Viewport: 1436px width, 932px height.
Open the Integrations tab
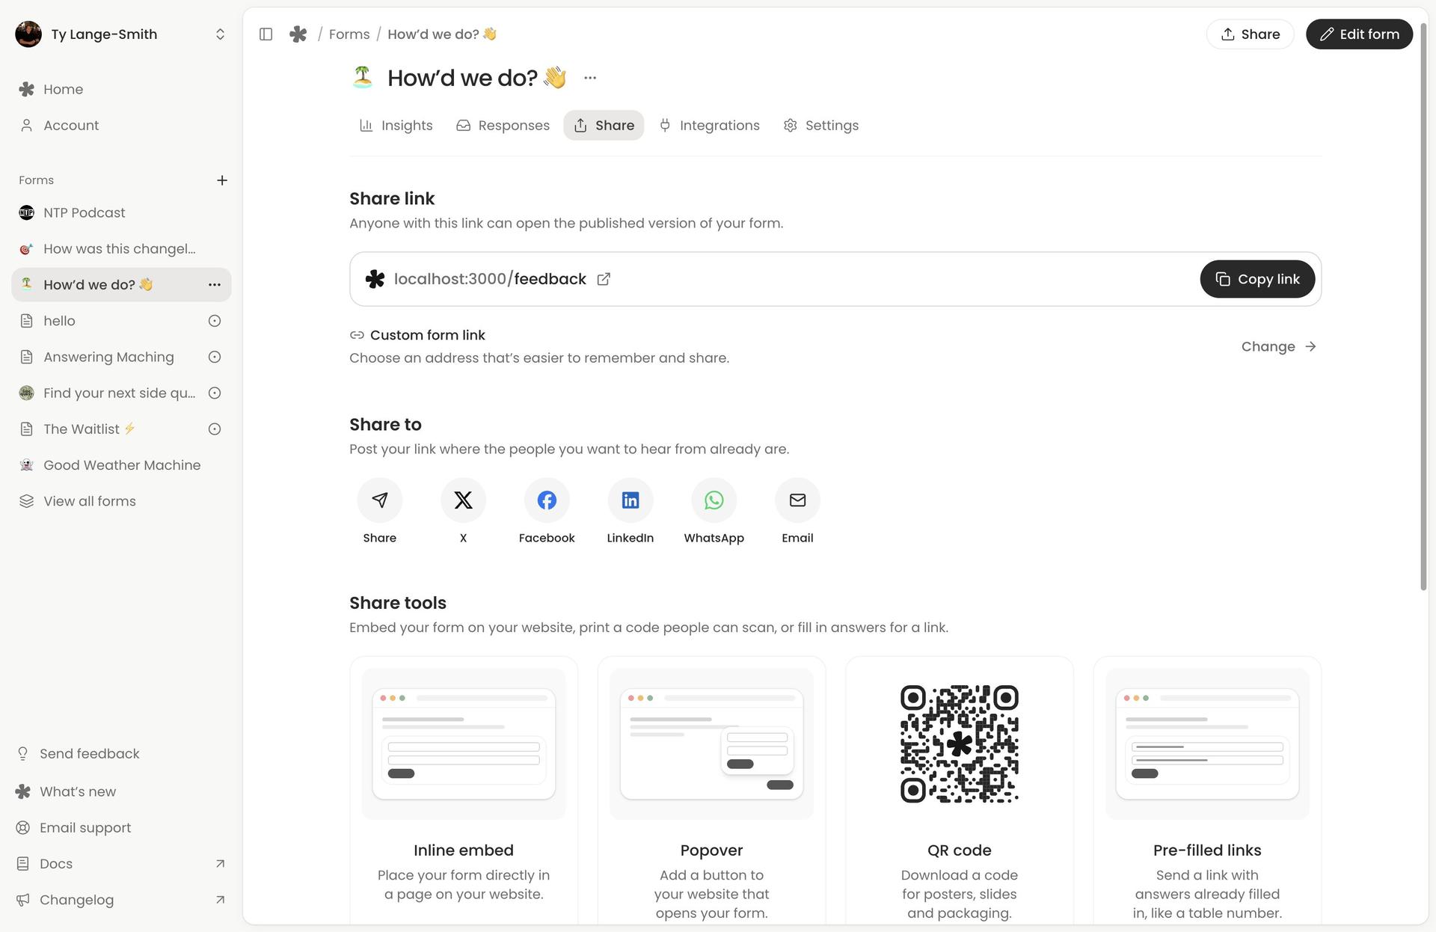click(710, 126)
